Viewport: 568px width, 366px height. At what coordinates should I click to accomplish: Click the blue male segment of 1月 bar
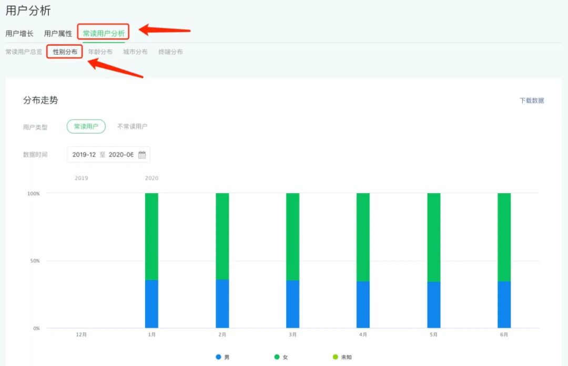152,304
